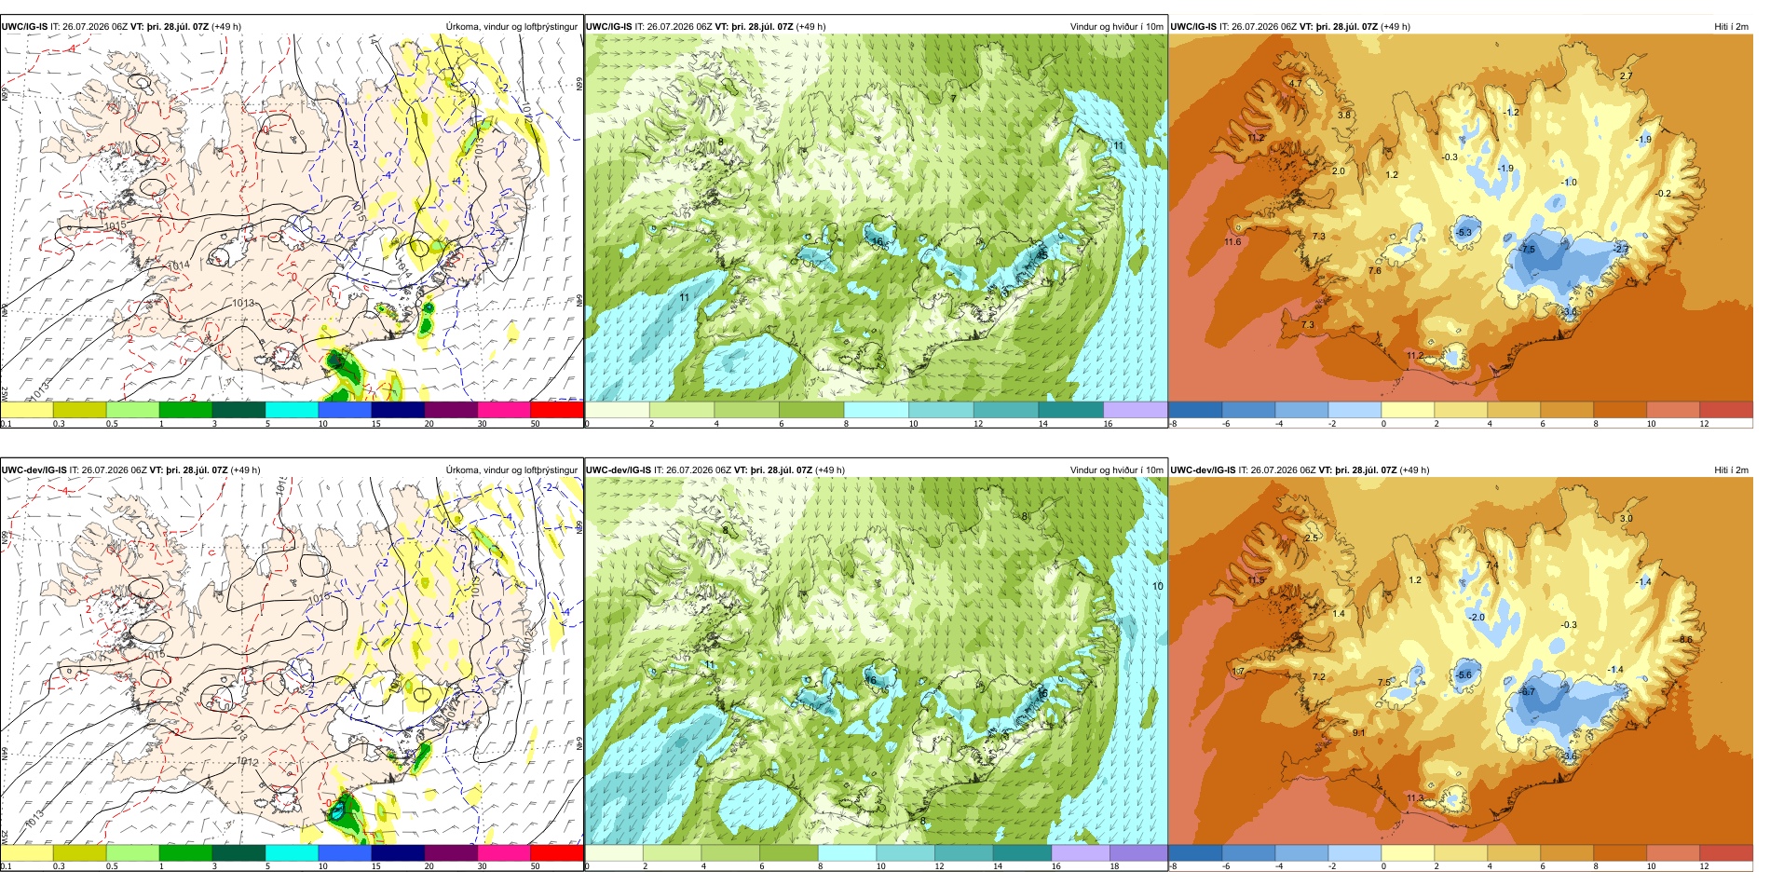
Task: Click the lightest 0–2 swatch in UWC-dev wind legend
Action: [614, 852]
